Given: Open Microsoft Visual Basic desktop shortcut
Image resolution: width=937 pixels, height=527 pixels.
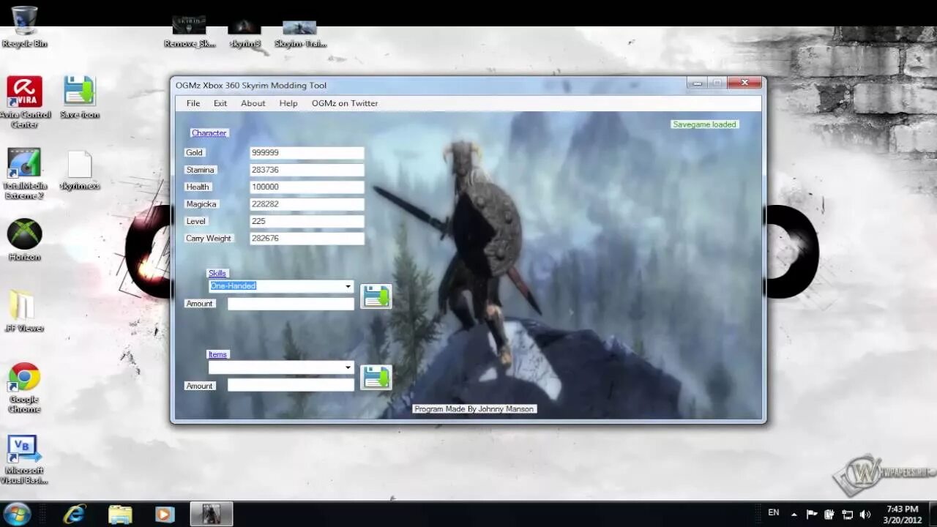Looking at the screenshot, I should tap(24, 460).
